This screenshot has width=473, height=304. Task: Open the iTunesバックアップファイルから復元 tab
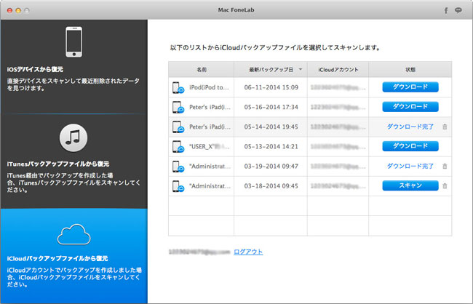[x=73, y=164]
